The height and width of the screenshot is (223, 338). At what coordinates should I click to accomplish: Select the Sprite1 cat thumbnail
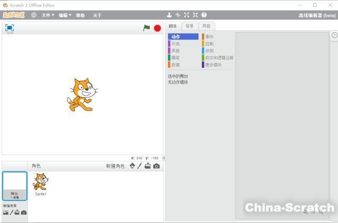coord(41,183)
